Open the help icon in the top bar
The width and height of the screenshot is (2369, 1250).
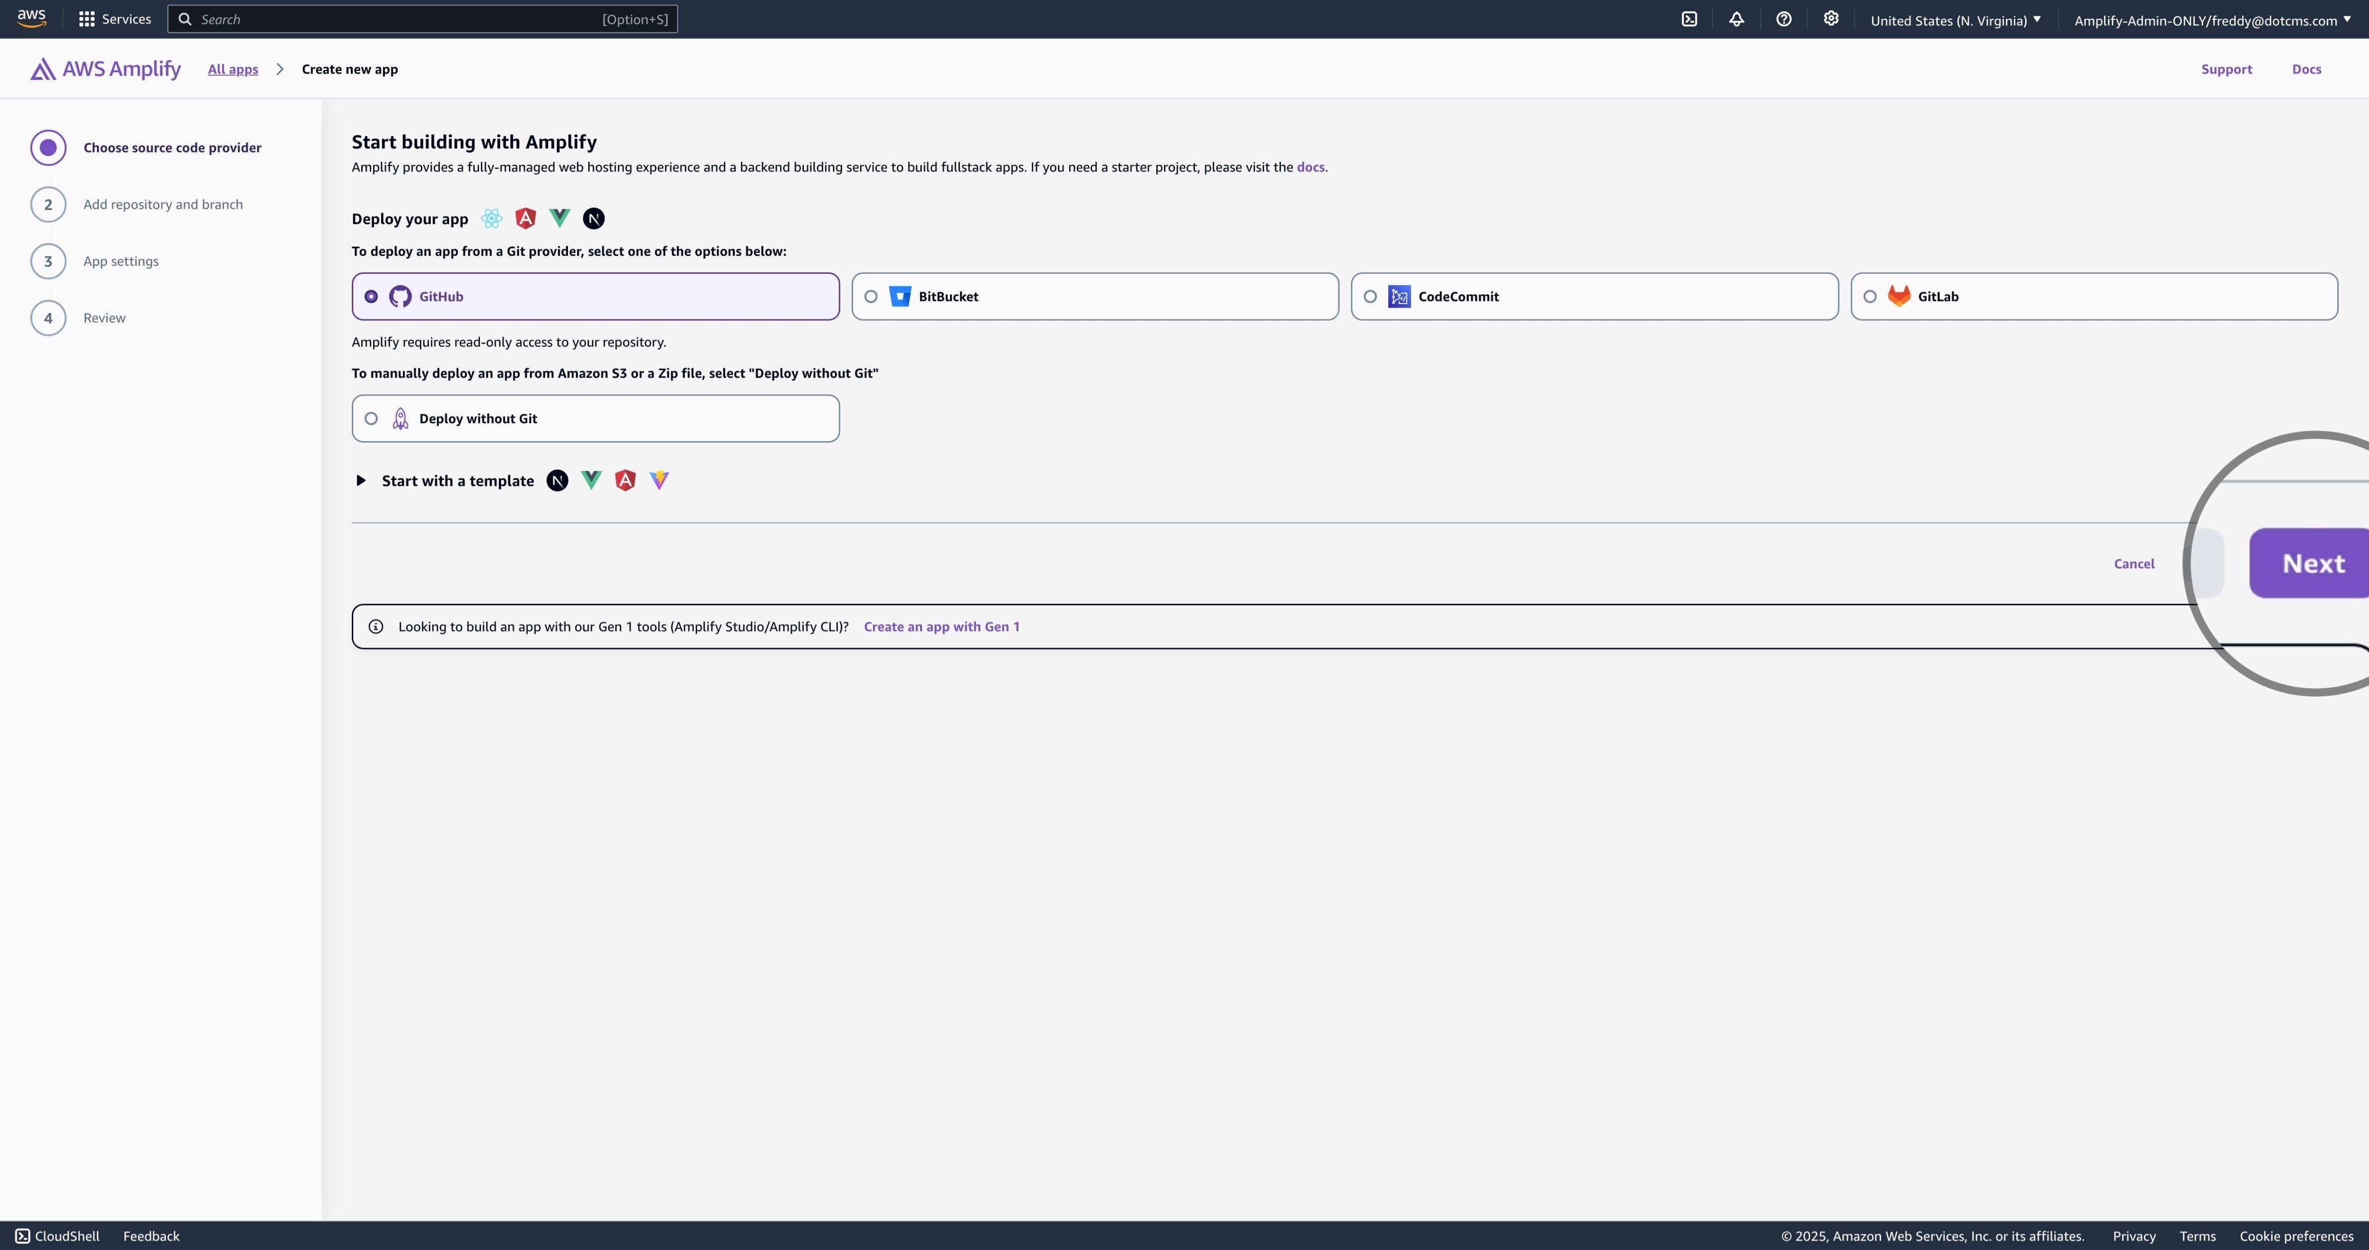click(x=1784, y=18)
